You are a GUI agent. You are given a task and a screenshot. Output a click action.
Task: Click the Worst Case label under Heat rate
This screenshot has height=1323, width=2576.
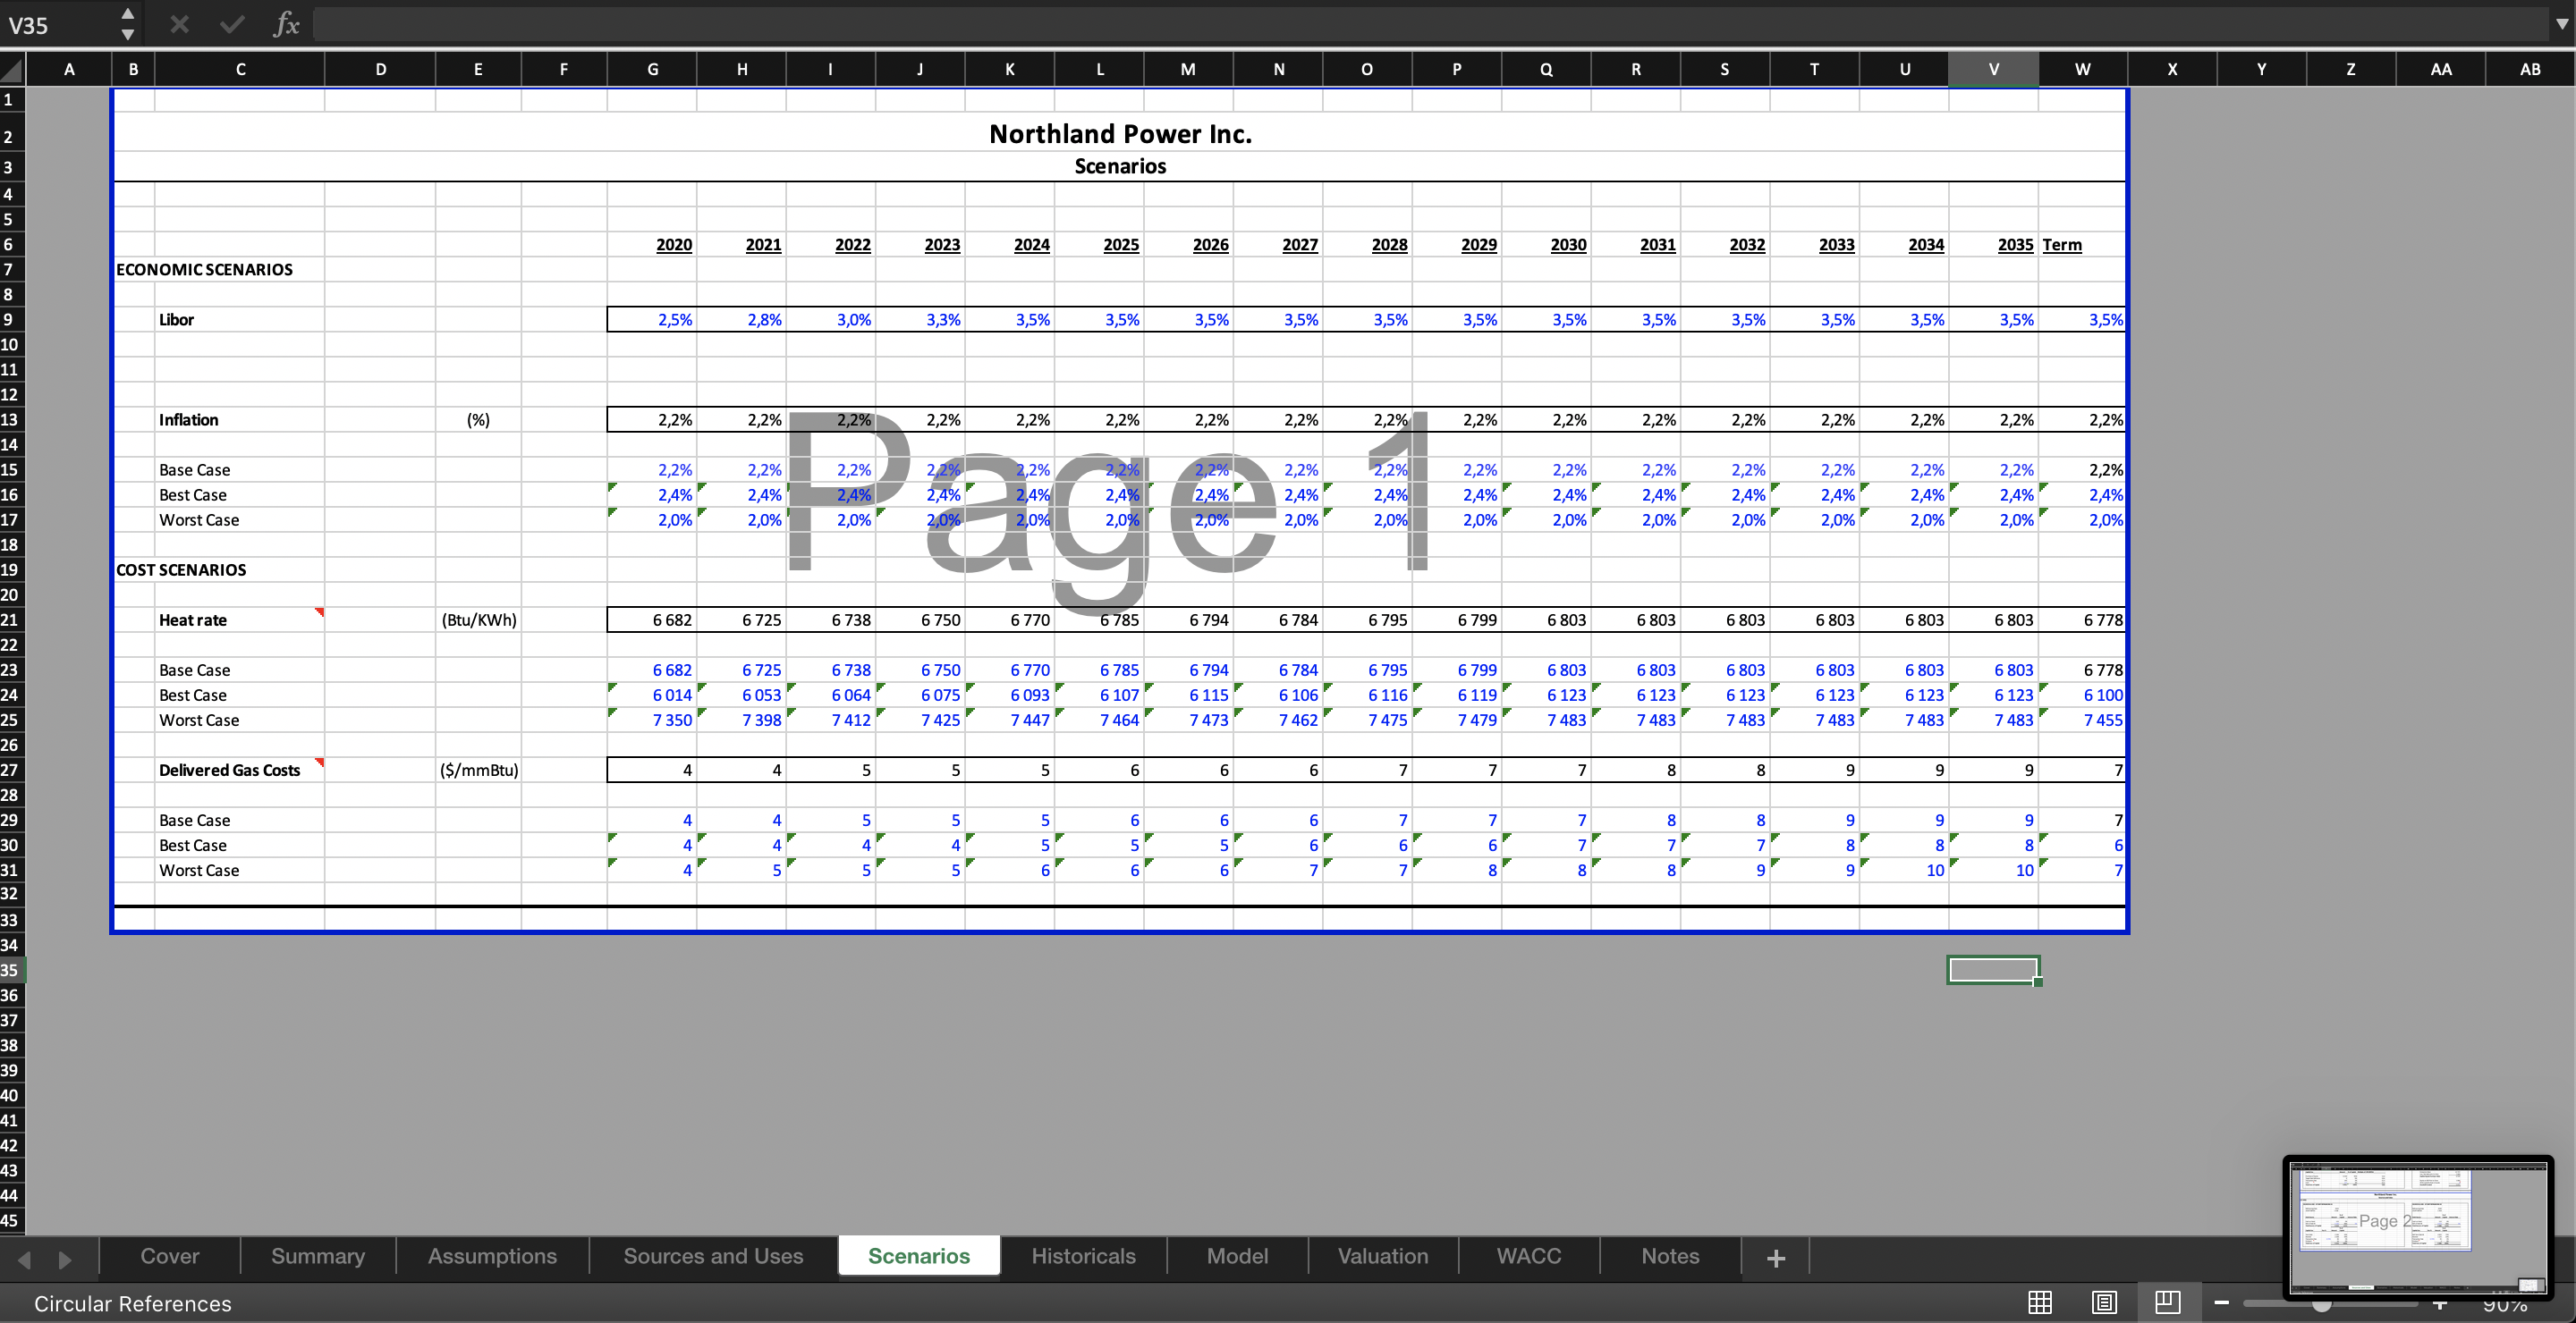tap(240, 720)
